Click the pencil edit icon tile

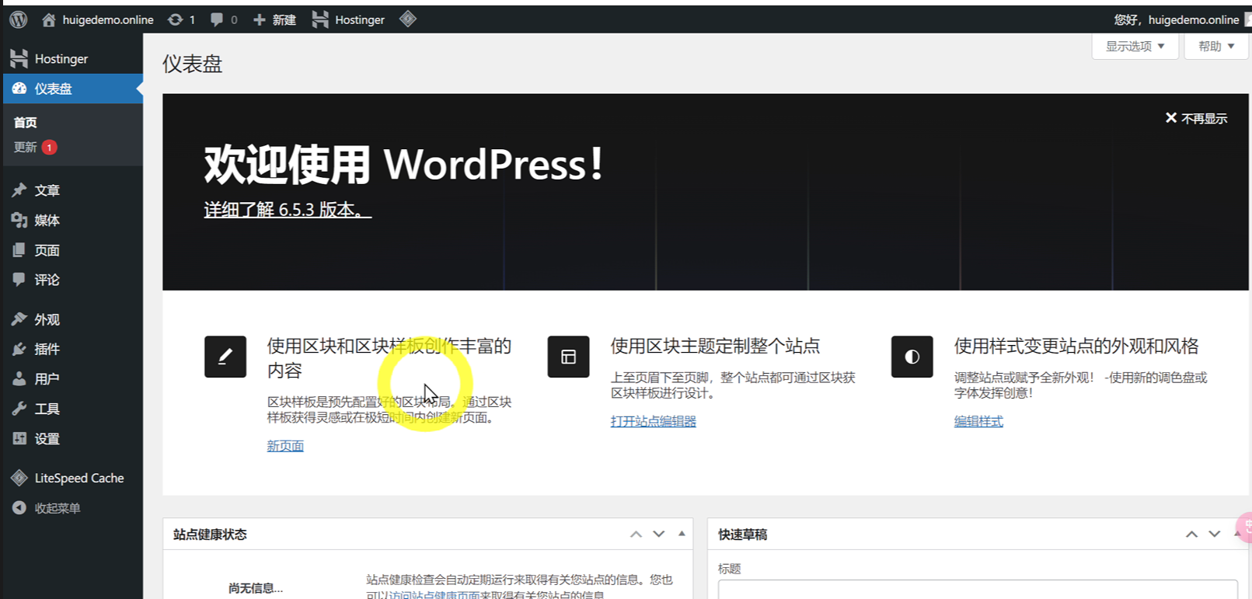[225, 357]
